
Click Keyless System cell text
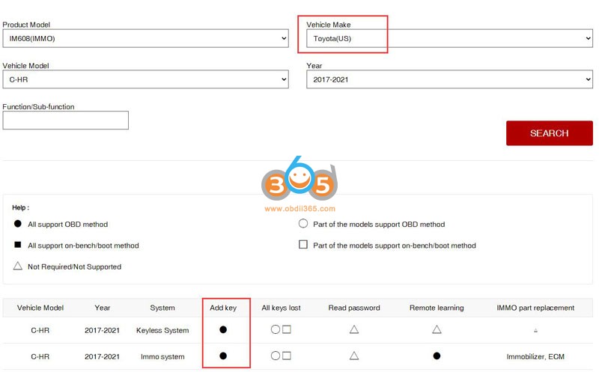pyautogui.click(x=162, y=330)
